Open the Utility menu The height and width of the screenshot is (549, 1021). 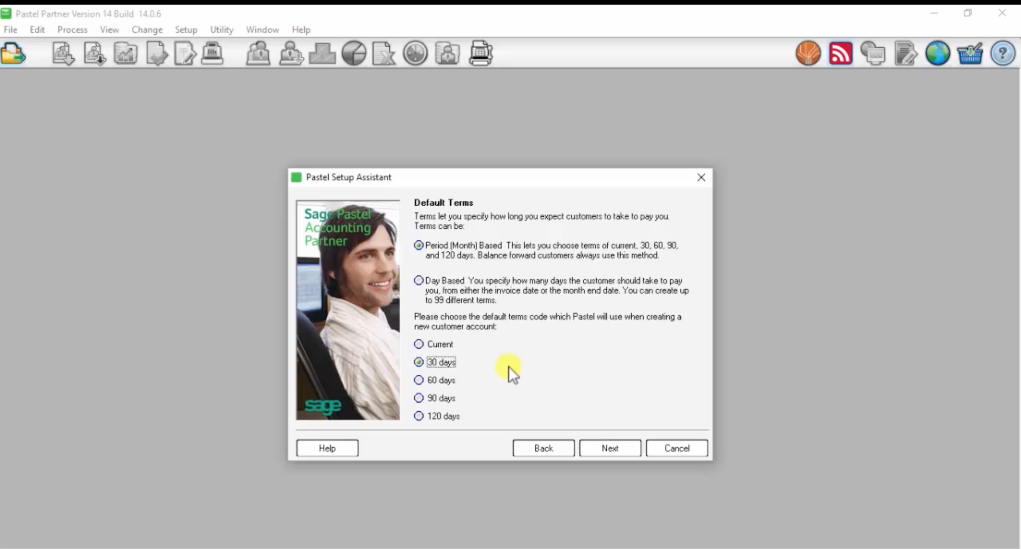tap(221, 30)
